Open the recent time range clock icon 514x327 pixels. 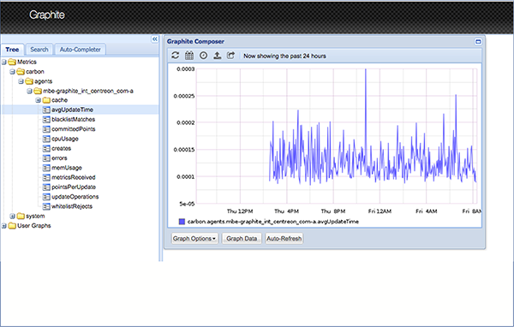coord(203,56)
